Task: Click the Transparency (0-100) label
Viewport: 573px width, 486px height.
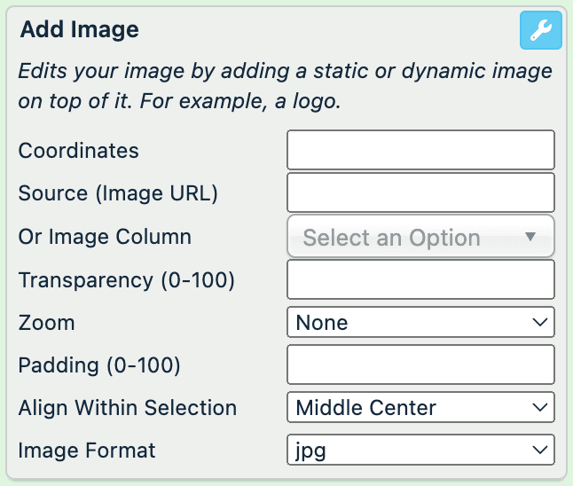Action: point(126,280)
